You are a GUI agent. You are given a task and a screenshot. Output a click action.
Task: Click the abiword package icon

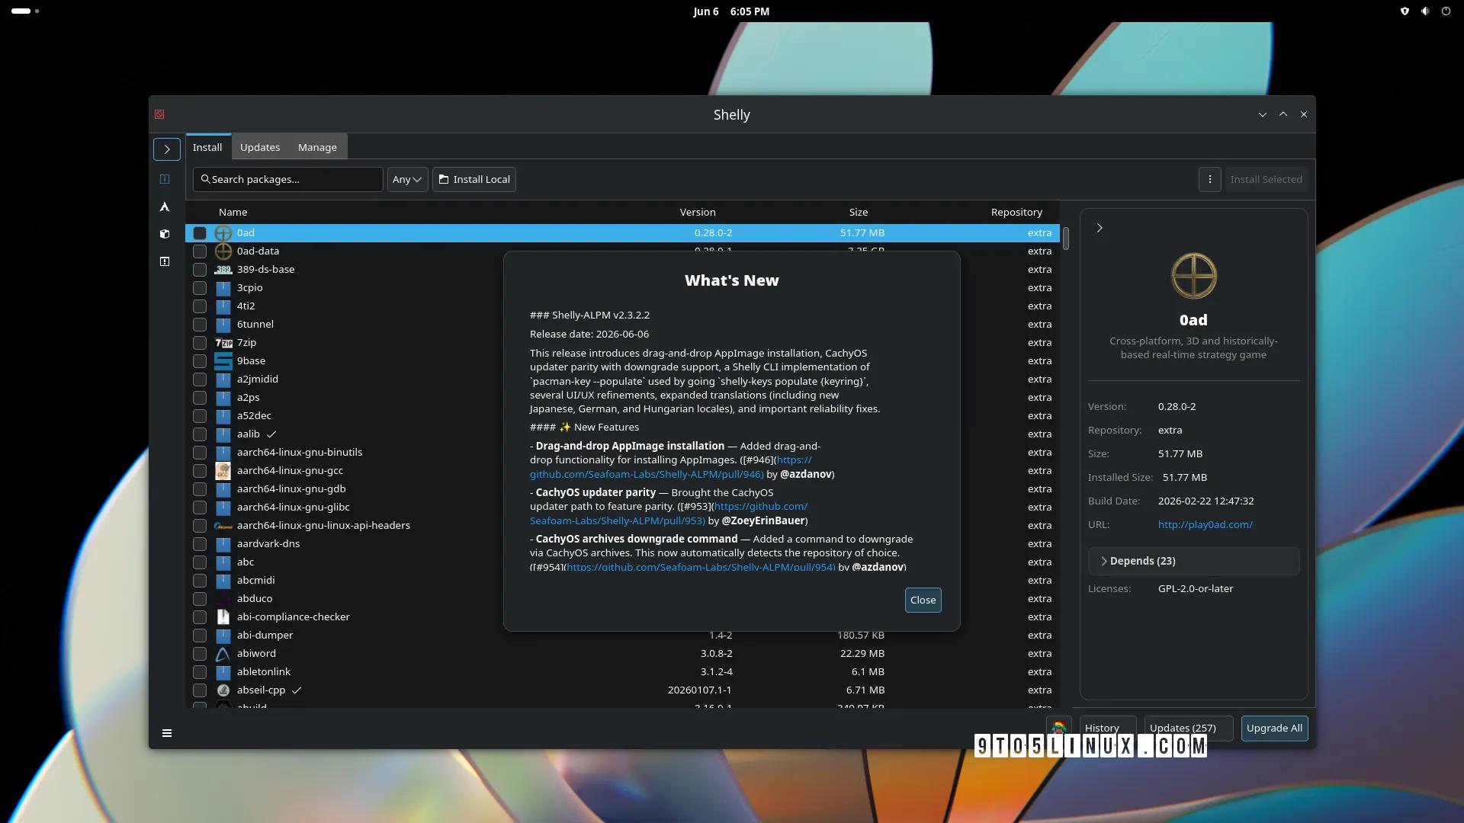click(x=223, y=653)
